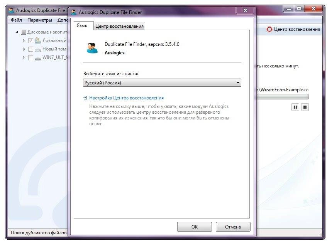Switch to the Центр восстановления tab
The width and height of the screenshot is (332, 247).
tap(119, 26)
